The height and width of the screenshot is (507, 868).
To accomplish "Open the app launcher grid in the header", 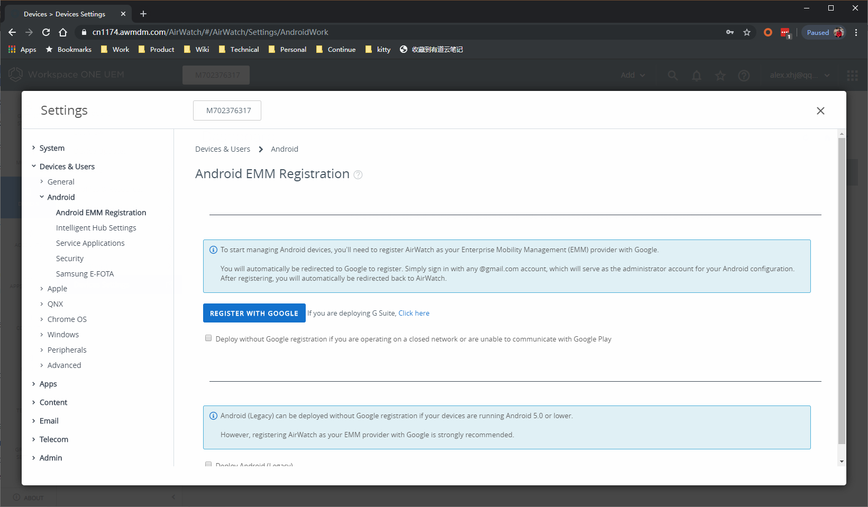I will point(852,75).
